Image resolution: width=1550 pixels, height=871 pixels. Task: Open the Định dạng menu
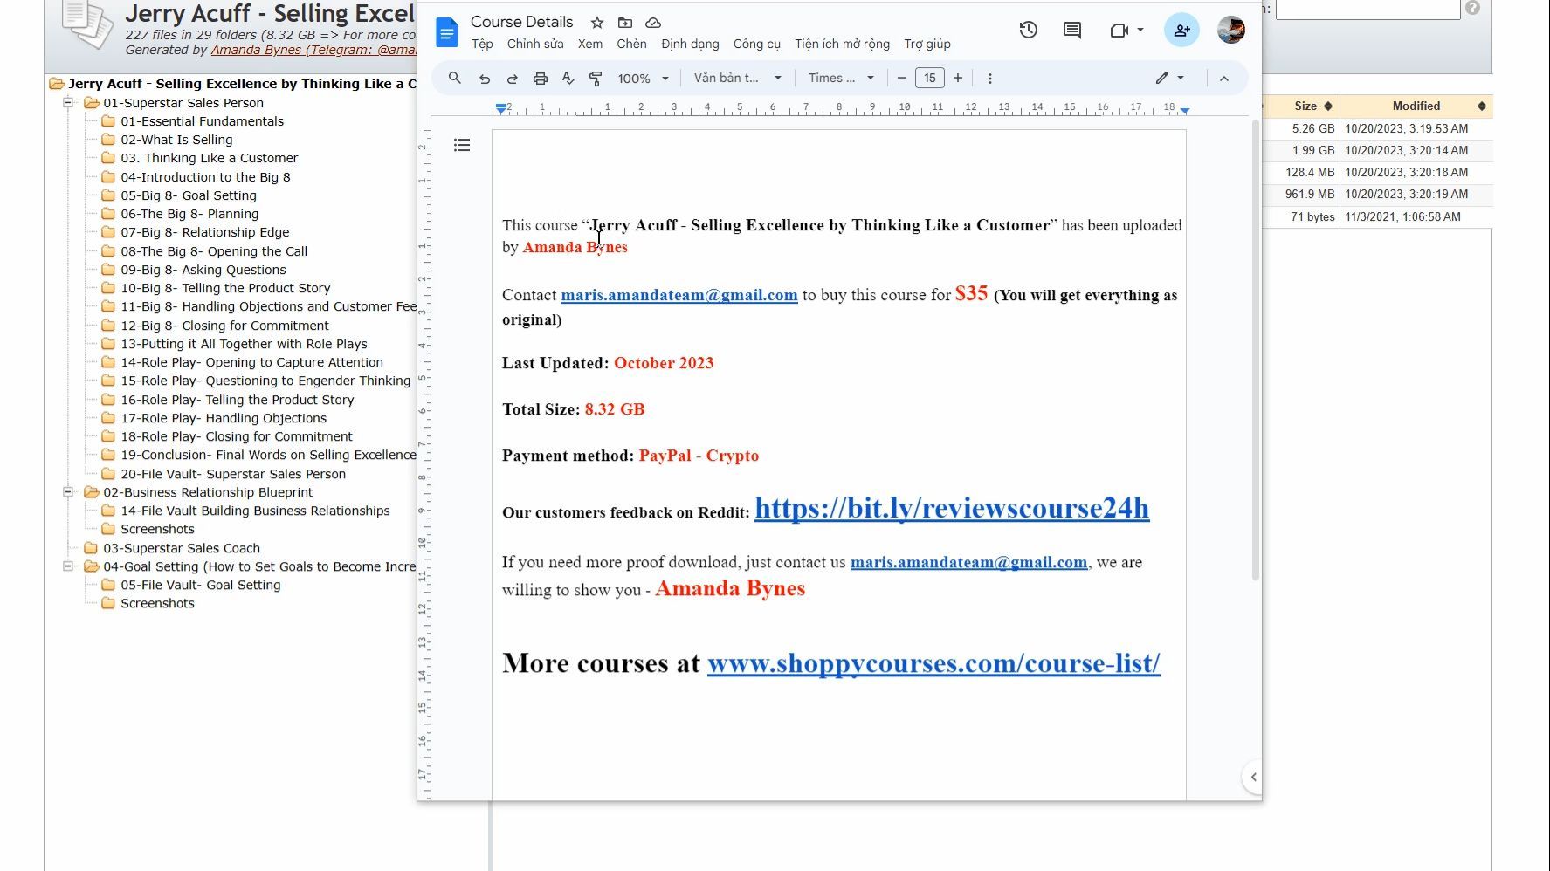point(690,44)
